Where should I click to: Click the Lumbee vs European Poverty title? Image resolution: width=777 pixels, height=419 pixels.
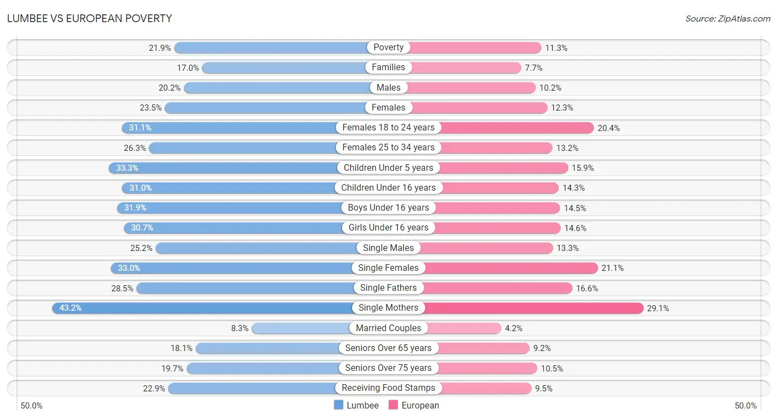coord(90,18)
